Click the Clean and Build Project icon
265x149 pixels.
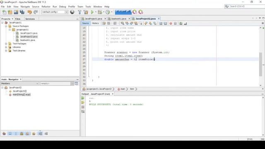(86, 12)
